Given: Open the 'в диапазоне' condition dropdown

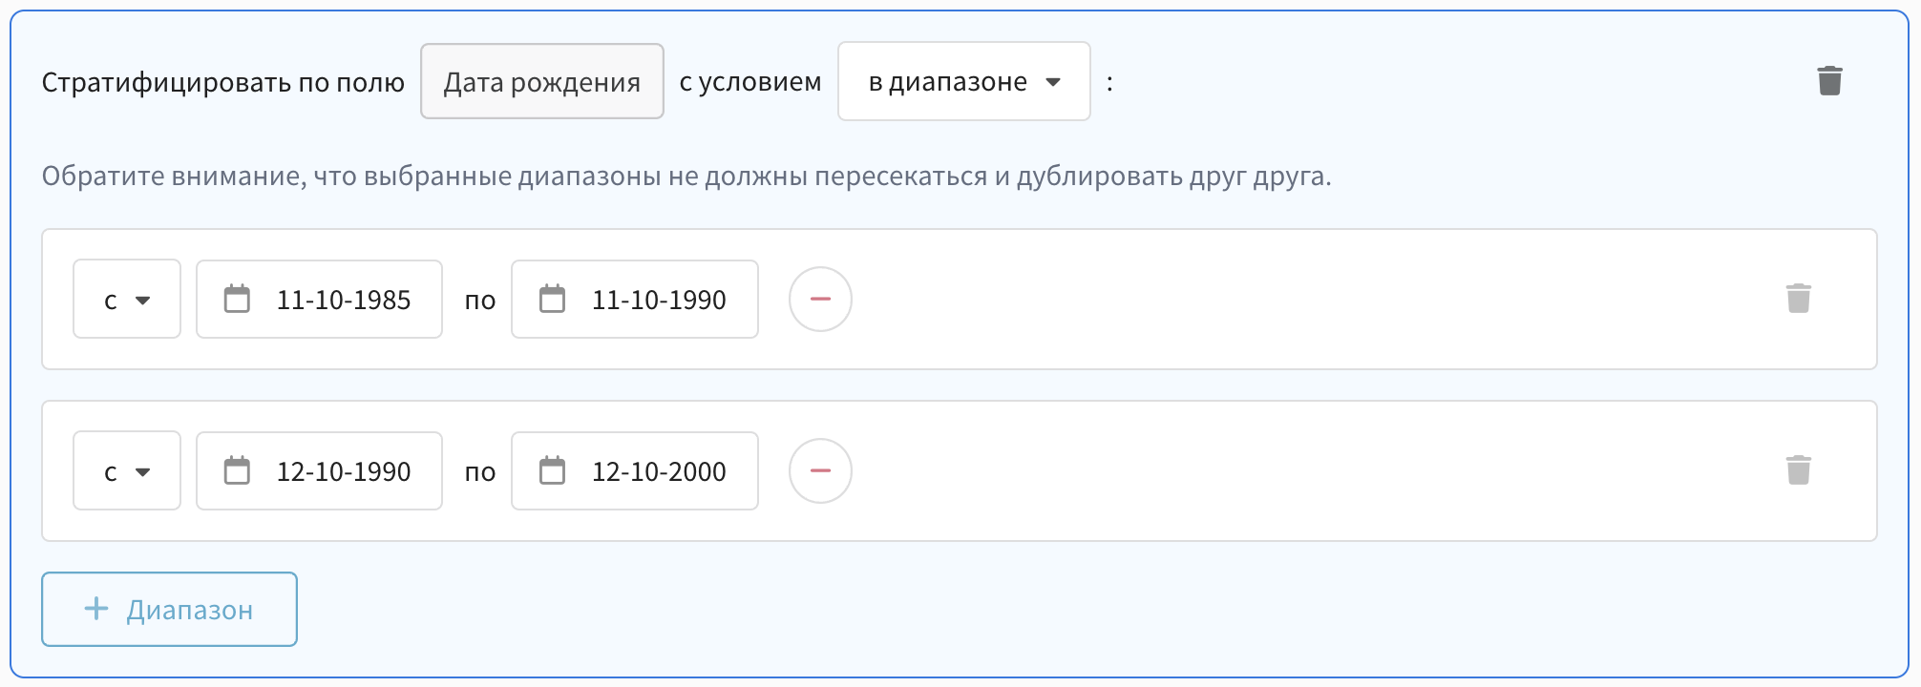Looking at the screenshot, I should (963, 82).
